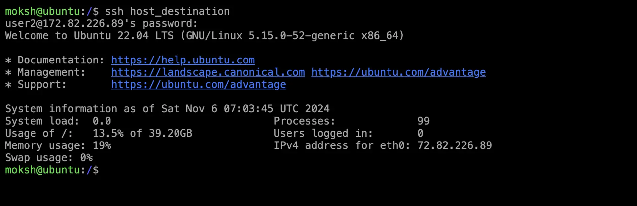Image resolution: width=637 pixels, height=206 pixels.
Task: Click the Processes count 99
Action: [x=423, y=121]
